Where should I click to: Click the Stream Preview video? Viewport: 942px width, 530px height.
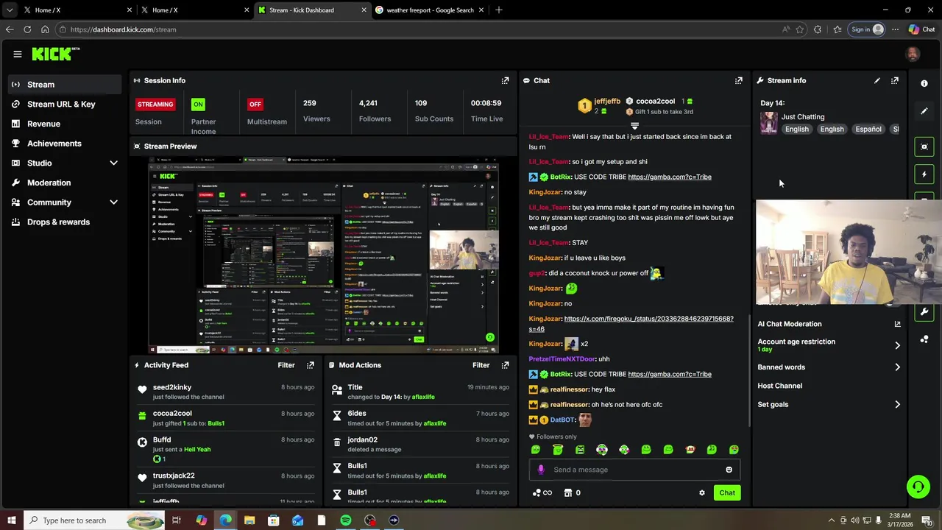[324, 255]
